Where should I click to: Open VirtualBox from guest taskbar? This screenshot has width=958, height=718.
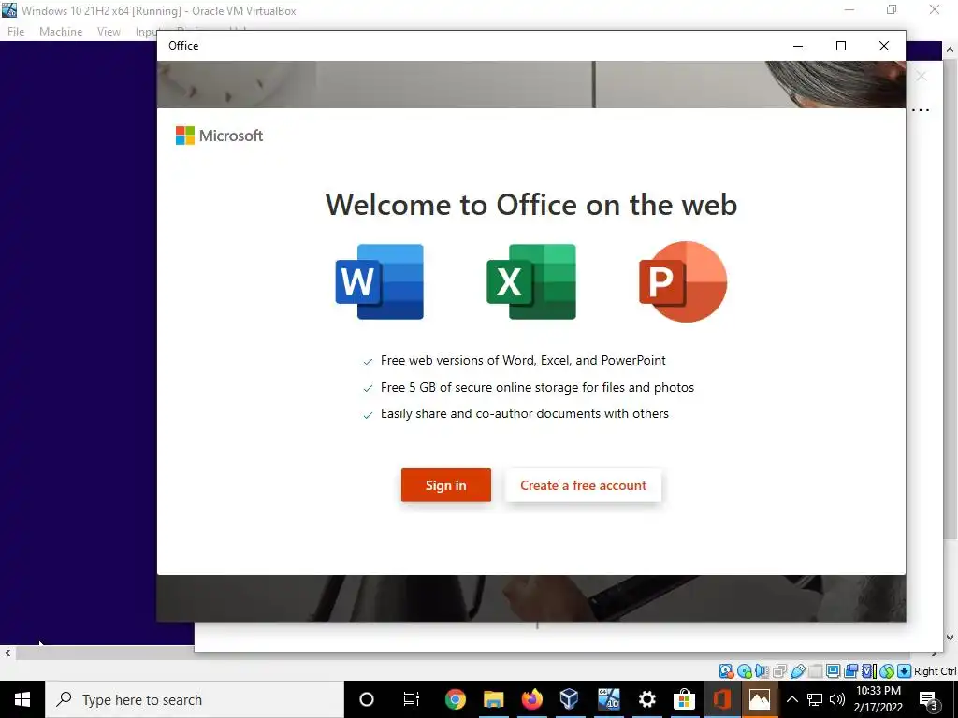coord(570,699)
